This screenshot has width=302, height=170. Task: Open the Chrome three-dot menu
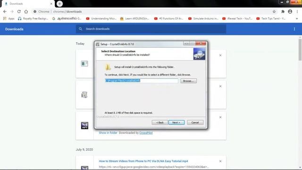click(297, 11)
